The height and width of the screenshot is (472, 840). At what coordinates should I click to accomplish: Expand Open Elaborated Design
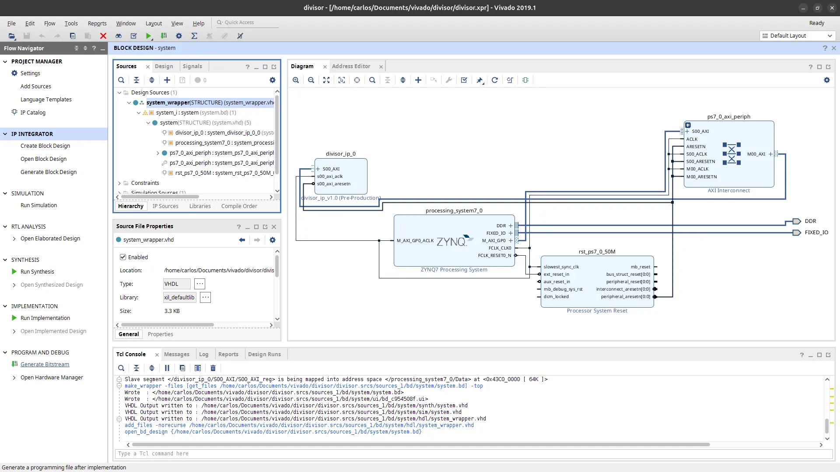14,239
